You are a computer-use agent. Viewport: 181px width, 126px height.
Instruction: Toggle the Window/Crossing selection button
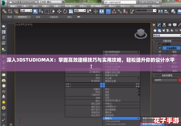pyautogui.click(x=52, y=11)
